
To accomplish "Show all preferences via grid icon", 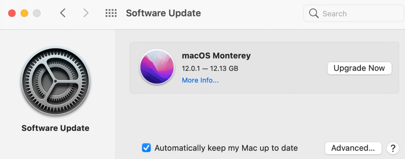I will click(x=111, y=13).
